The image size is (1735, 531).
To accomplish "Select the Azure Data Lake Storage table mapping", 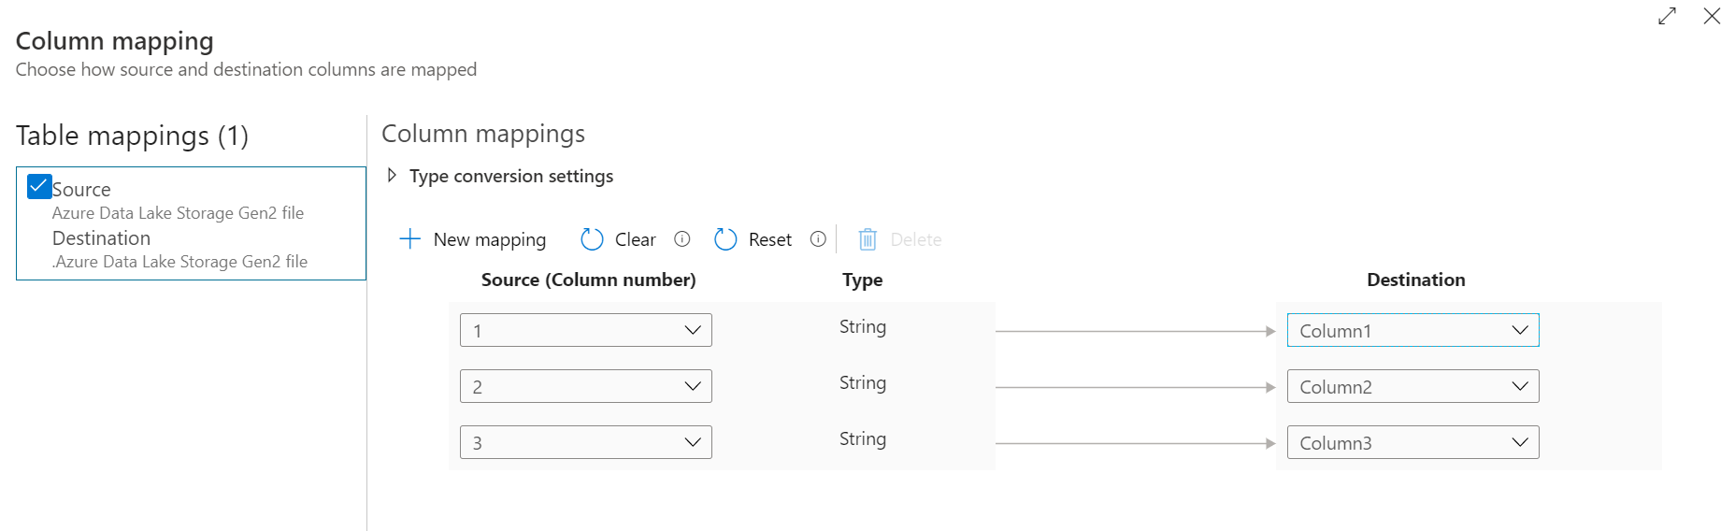I will tap(191, 223).
